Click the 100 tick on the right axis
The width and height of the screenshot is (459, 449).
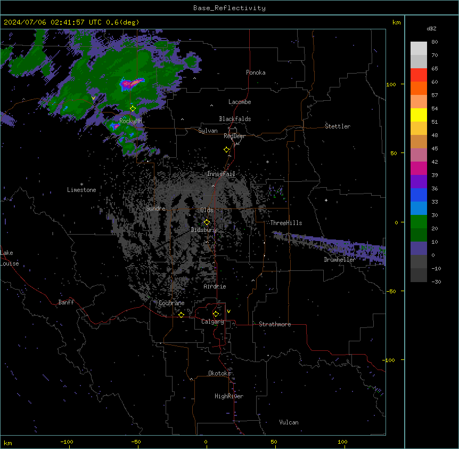(391, 84)
